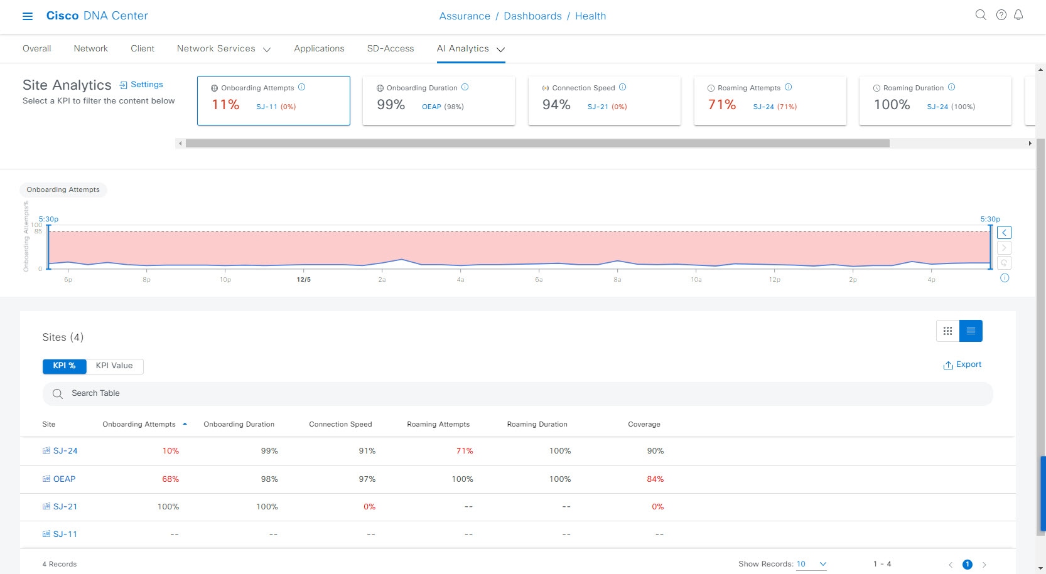Click the KPI scrollbar right arrow

point(1030,144)
